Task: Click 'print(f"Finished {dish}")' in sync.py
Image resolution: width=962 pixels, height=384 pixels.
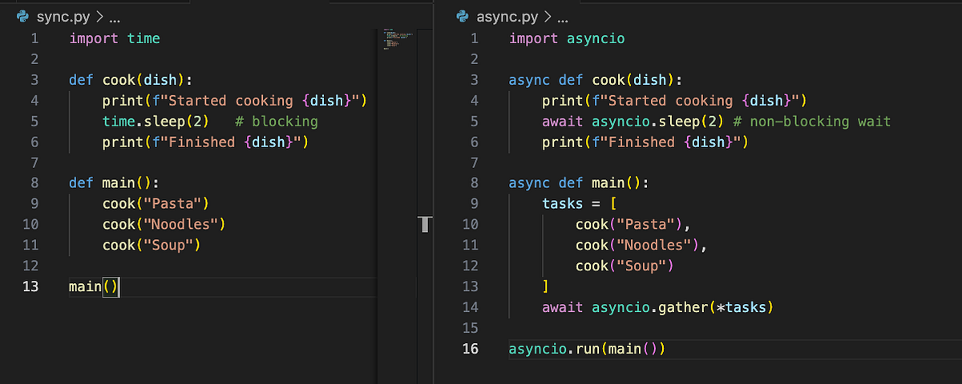Action: pos(206,142)
